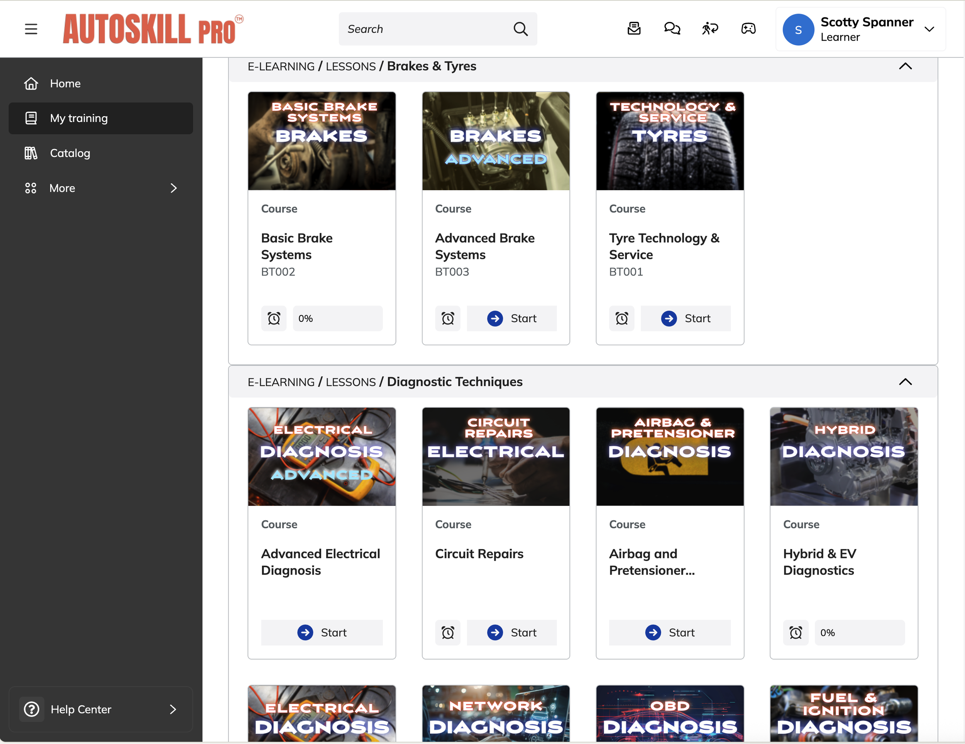Image resolution: width=965 pixels, height=744 pixels.
Task: Click alarm clock on Circuit Repairs card
Action: coord(448,632)
